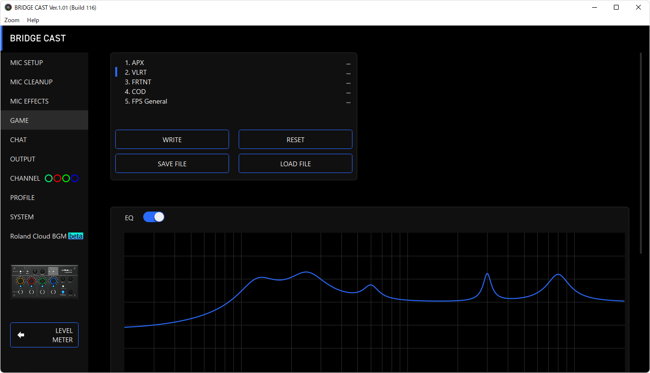650x373 pixels.
Task: Click the Bridge Cast device thumbnail
Action: [x=44, y=282]
